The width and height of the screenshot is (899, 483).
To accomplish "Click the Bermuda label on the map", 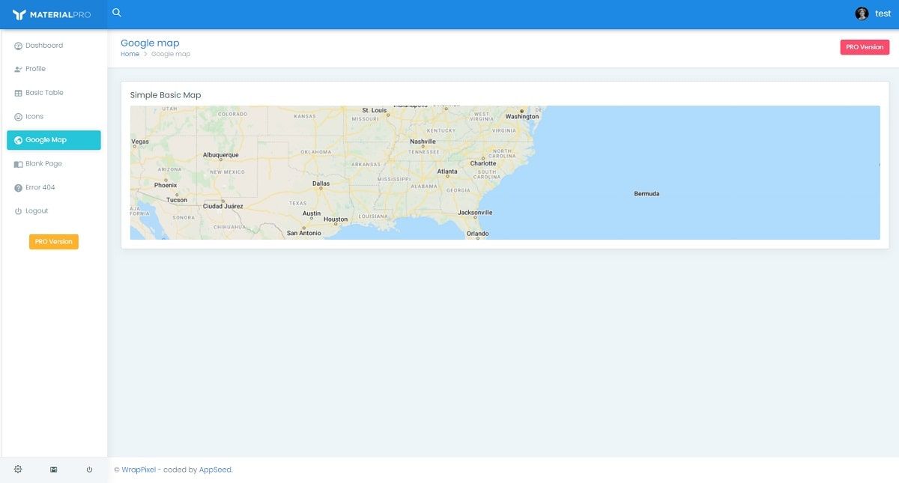I will [647, 194].
